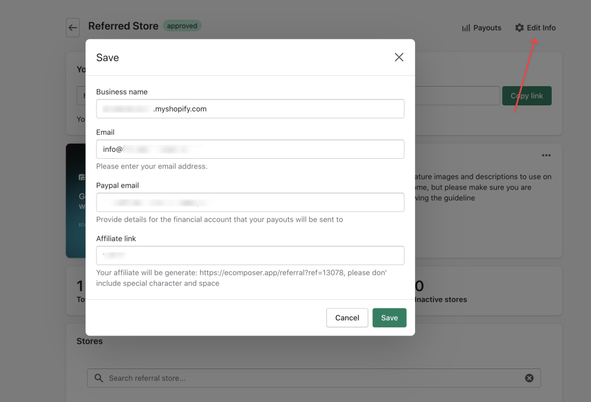591x402 pixels.
Task: Focus the Email input field
Action: (x=250, y=150)
